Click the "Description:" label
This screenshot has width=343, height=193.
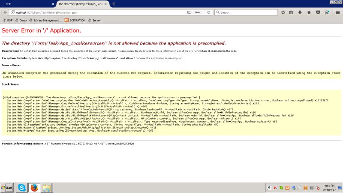click(10, 51)
